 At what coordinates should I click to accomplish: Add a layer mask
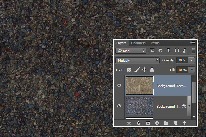[x=148, y=123]
